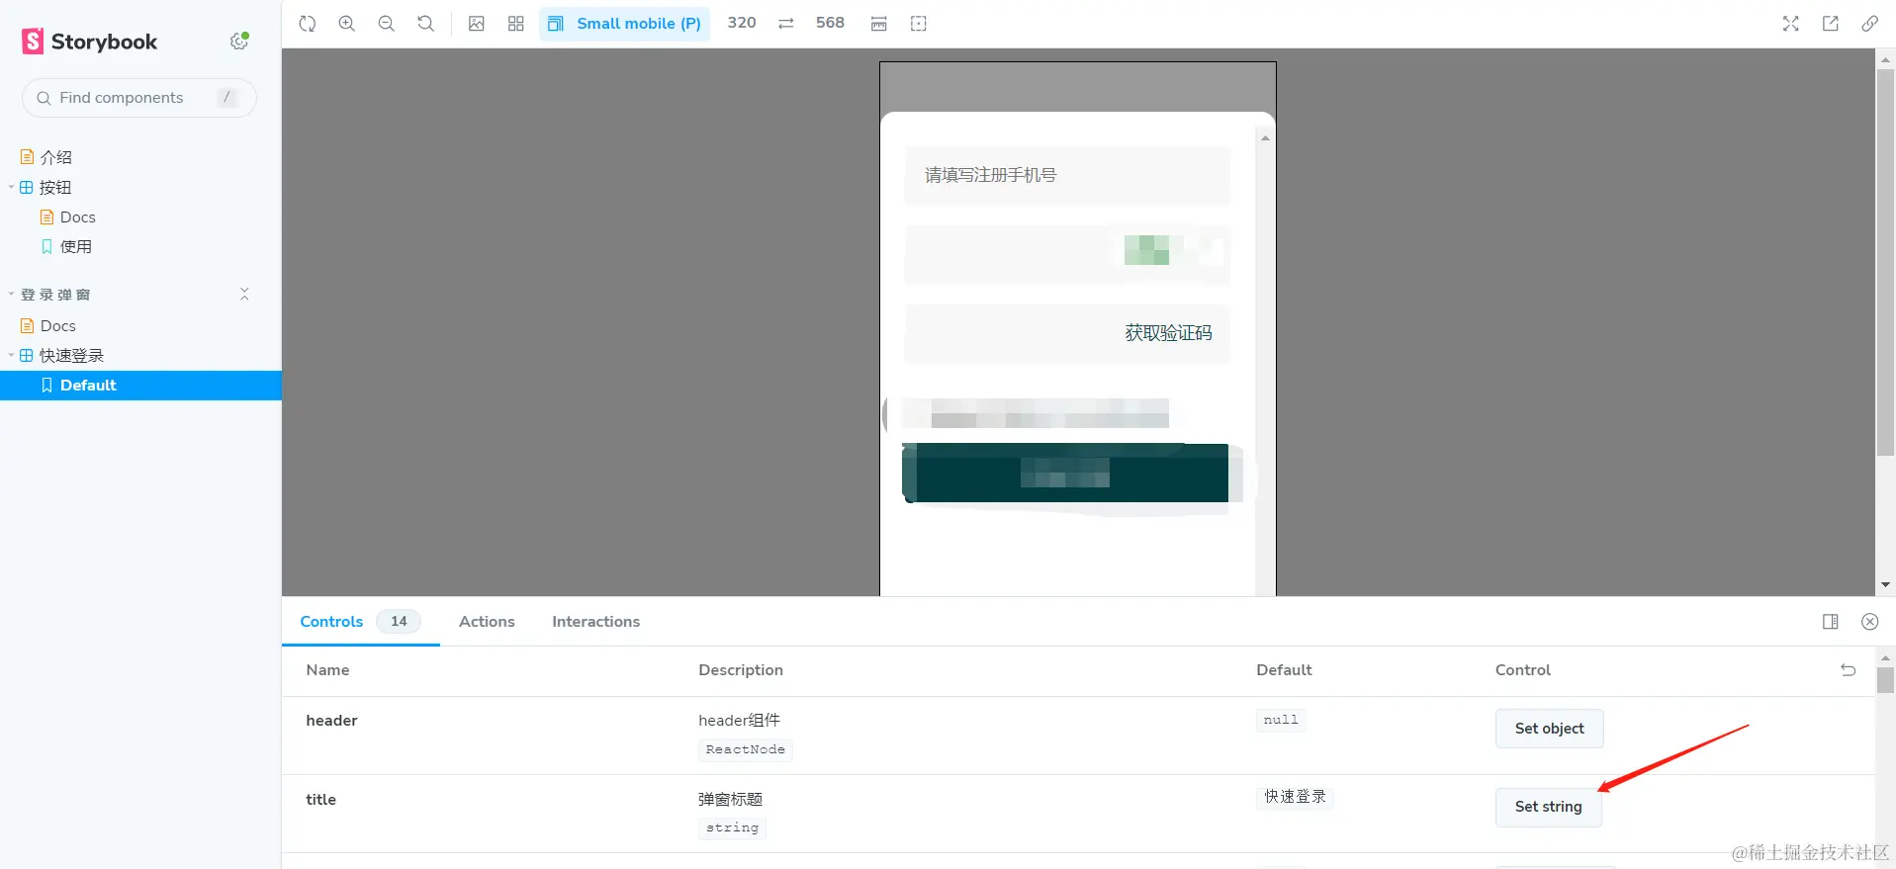Collapse the 按钮 component group
Viewport: 1896px width, 869px height.
point(55,187)
